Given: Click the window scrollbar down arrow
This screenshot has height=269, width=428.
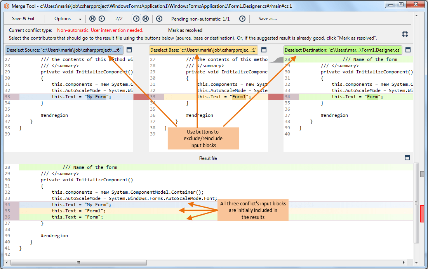Looking at the screenshot, I should (x=416, y=262).
